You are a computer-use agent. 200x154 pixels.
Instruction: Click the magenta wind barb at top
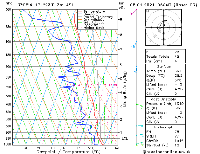point(134,12)
